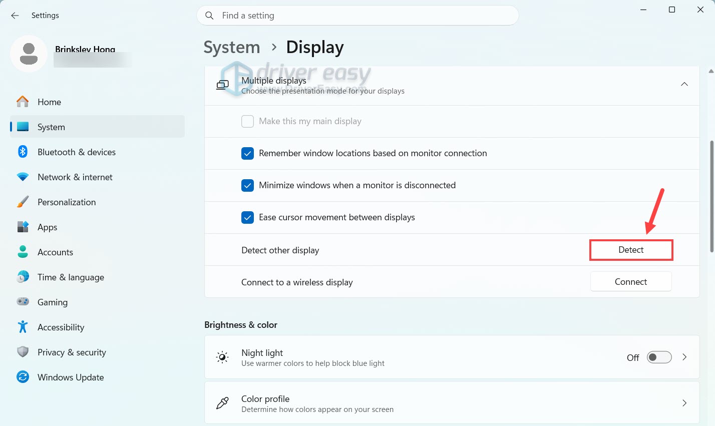Turn on the Night light toggle

click(659, 357)
